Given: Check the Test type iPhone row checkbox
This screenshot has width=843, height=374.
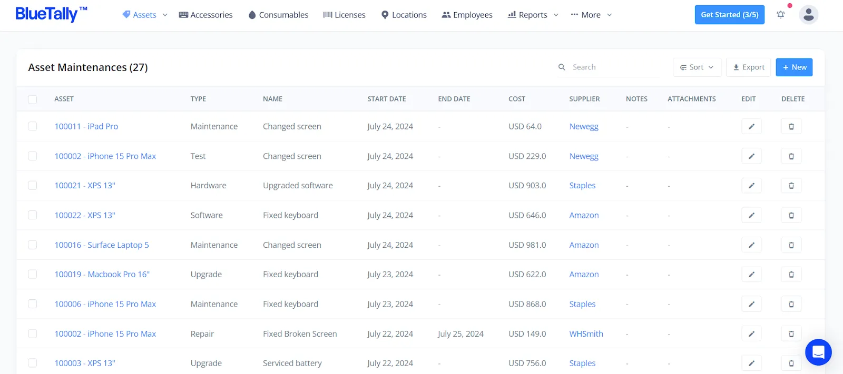Looking at the screenshot, I should coord(33,156).
